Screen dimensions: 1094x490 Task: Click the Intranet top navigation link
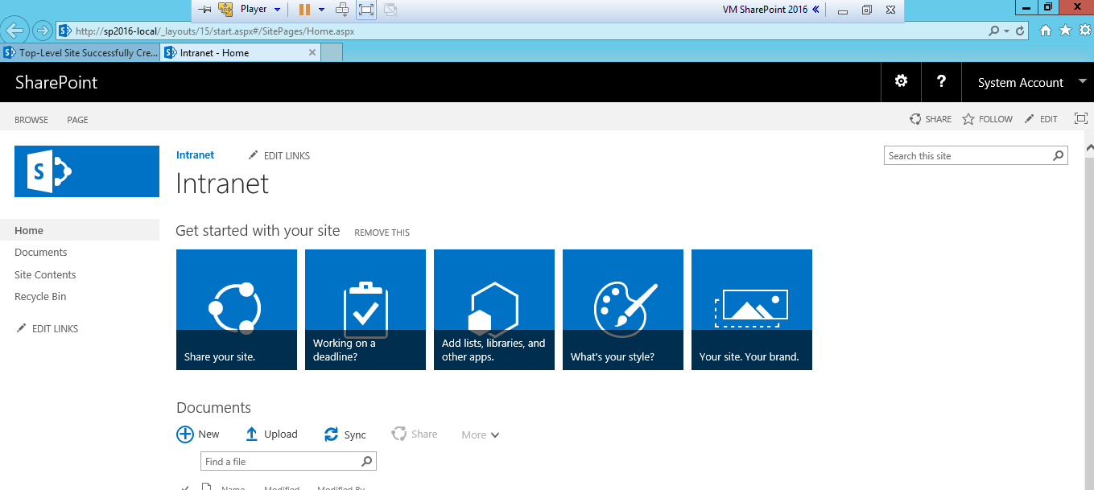[196, 154]
